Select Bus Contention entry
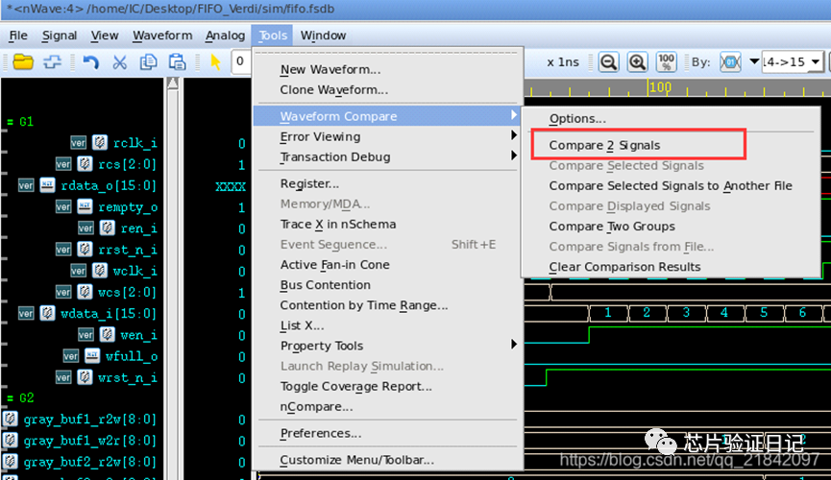Viewport: 831px width, 480px height. pyautogui.click(x=326, y=285)
